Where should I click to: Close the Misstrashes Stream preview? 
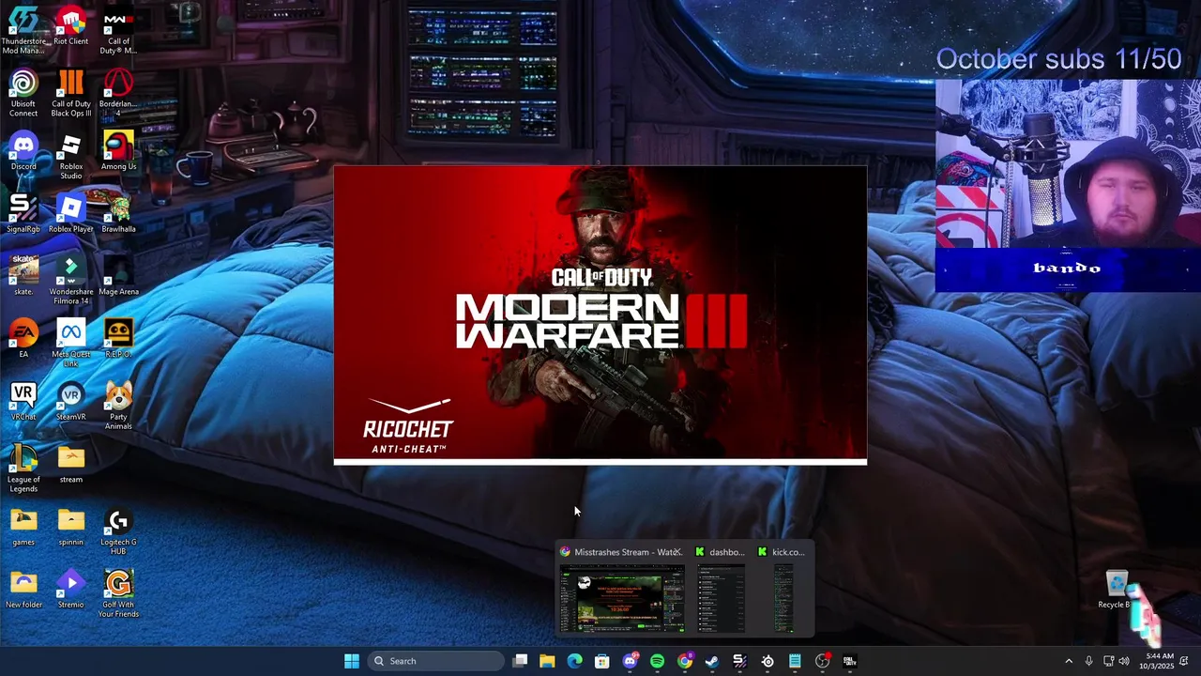pyautogui.click(x=677, y=552)
